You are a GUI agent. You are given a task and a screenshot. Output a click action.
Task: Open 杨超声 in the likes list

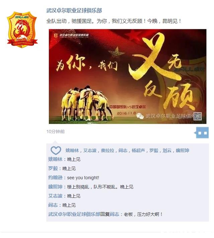coord(138,151)
